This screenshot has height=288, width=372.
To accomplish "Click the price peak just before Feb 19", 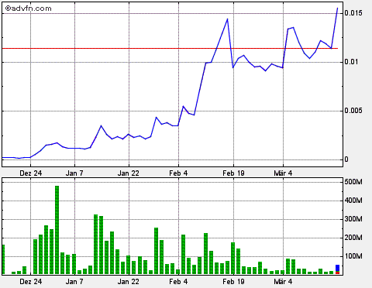I will (227, 19).
